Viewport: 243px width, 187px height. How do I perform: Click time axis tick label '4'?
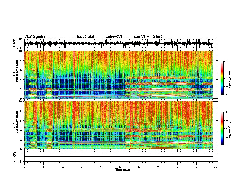pyautogui.click(x=101, y=167)
